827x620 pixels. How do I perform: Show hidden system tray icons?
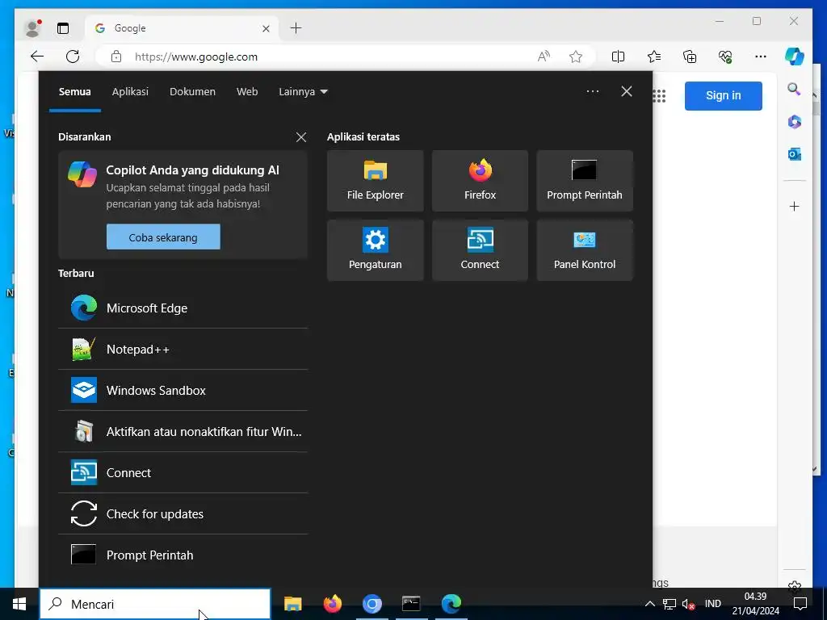tap(650, 604)
